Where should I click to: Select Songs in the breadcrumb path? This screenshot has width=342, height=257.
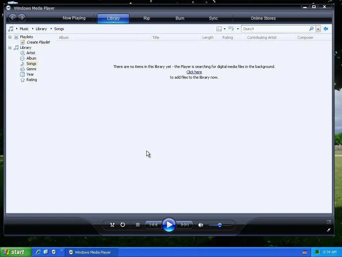point(59,29)
